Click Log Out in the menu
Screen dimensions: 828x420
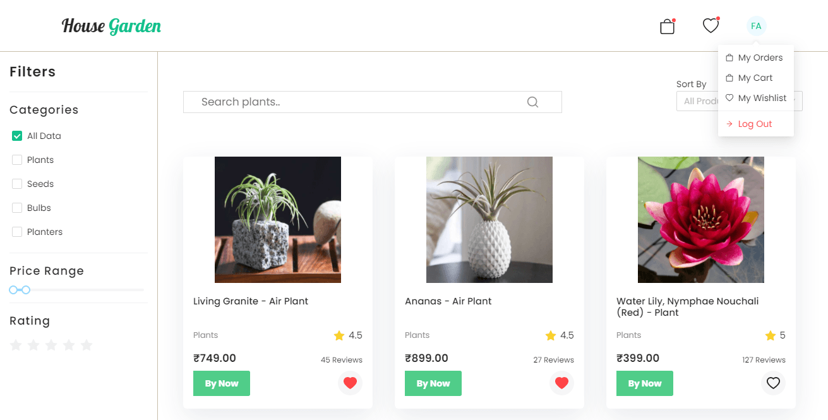[756, 124]
